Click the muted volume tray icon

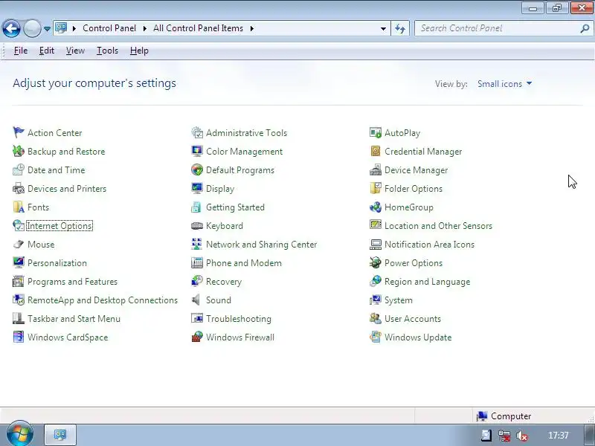[x=522, y=436]
